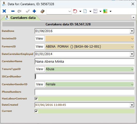Click the blue X cancel icon
Image resolution: width=137 pixels, height=124 pixels.
tap(4, 11)
